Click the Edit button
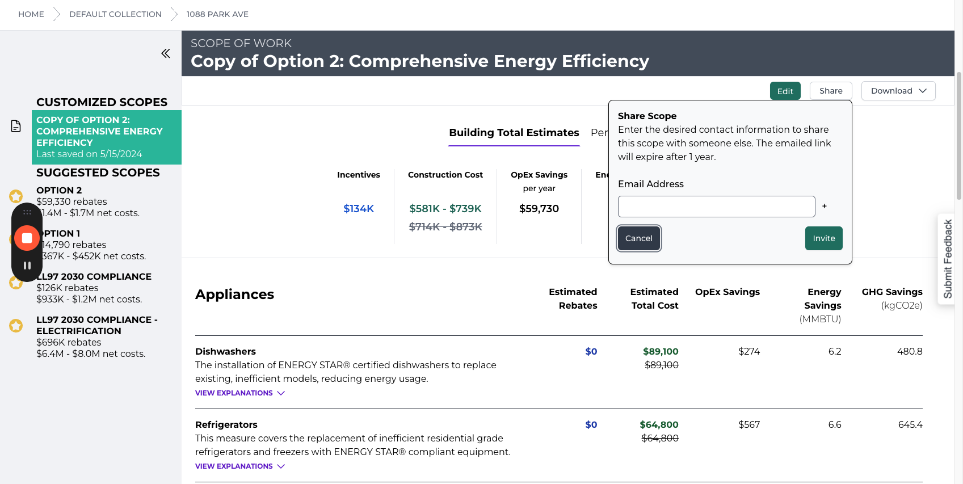The height and width of the screenshot is (484, 963). (x=785, y=91)
